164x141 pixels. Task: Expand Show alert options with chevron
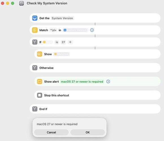point(108,81)
